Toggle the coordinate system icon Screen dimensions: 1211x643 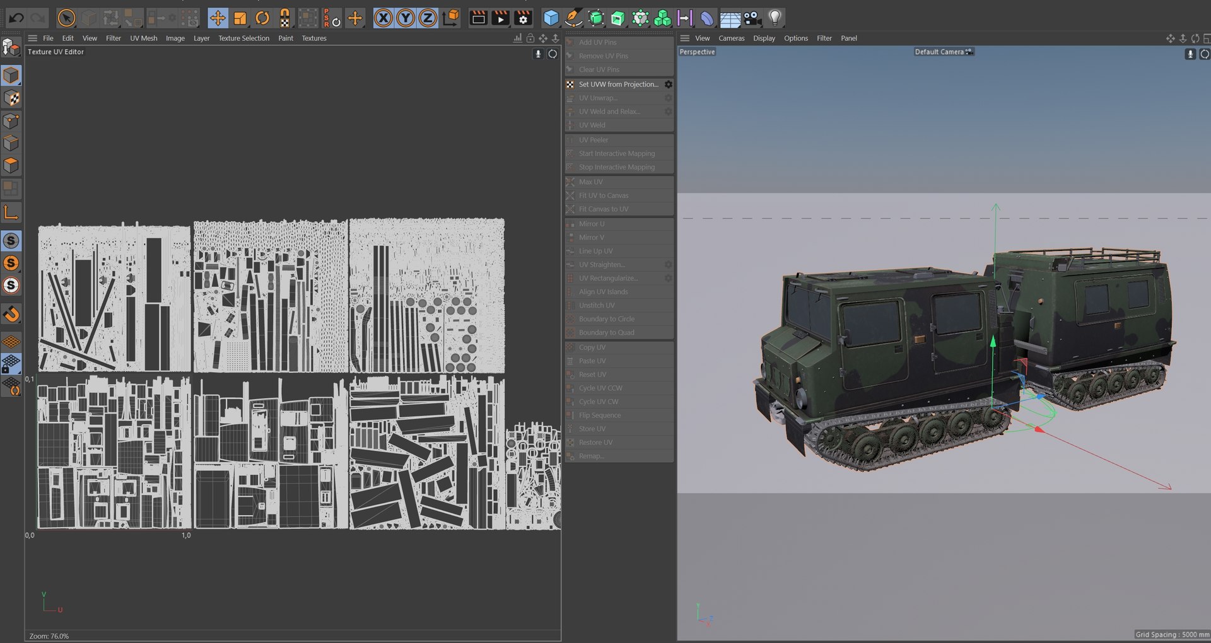tap(451, 18)
